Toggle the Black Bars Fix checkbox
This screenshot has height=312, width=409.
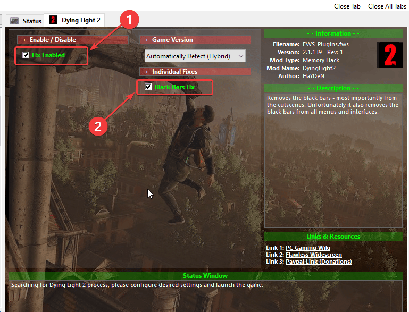(148, 87)
